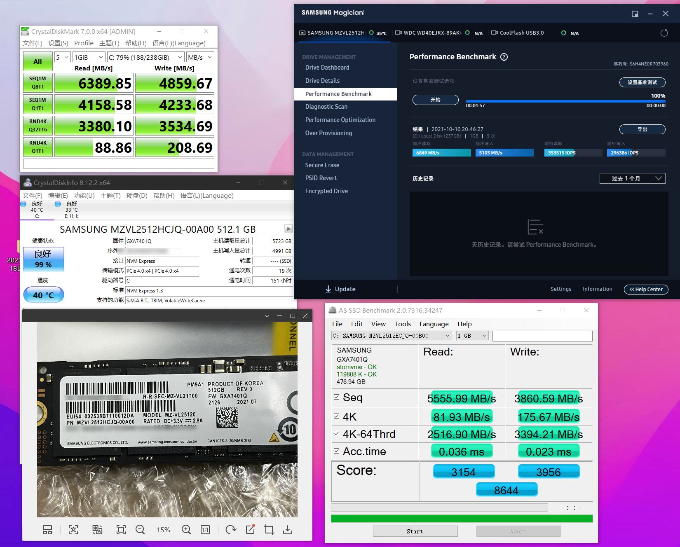Screen dimensions: 680x547
Task: Run the RND4K Q32T16 test
Action: [x=38, y=126]
